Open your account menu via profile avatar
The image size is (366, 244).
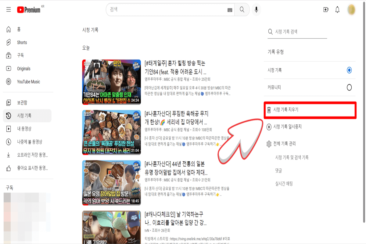[x=351, y=9]
